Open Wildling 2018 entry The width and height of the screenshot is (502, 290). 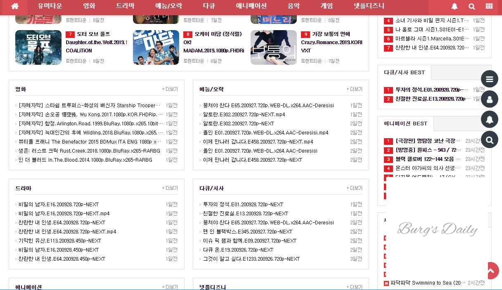pos(91,133)
